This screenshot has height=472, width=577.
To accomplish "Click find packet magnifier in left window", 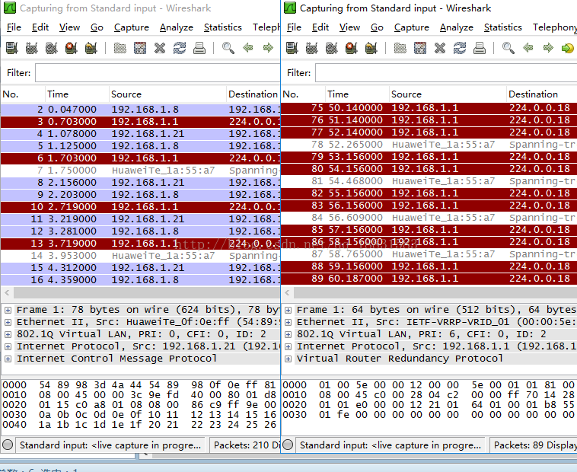I will tap(228, 48).
